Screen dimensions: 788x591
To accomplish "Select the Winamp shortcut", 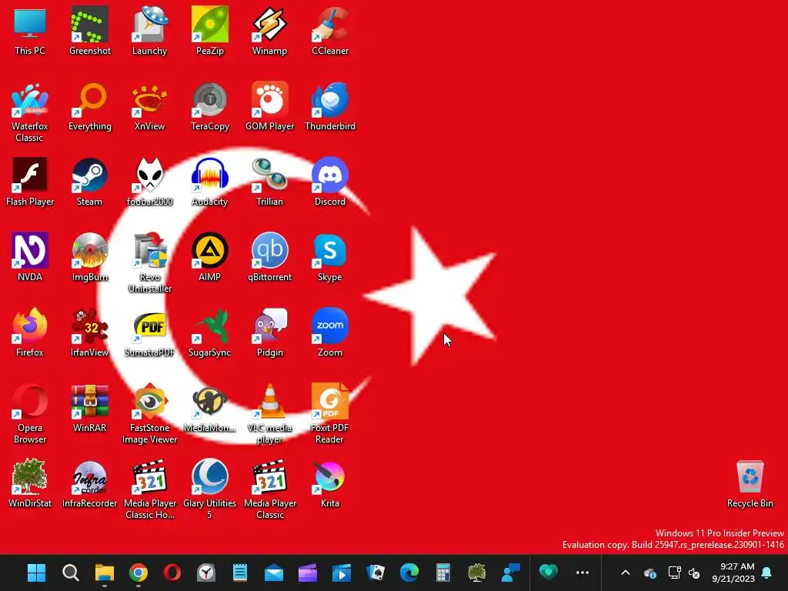I will click(270, 31).
